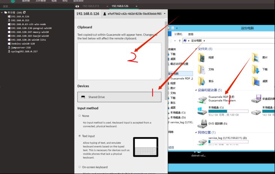Viewport: 275px width, 174px height.
Task: Open the 视频 folder icon in main pane
Action: tap(201, 57)
